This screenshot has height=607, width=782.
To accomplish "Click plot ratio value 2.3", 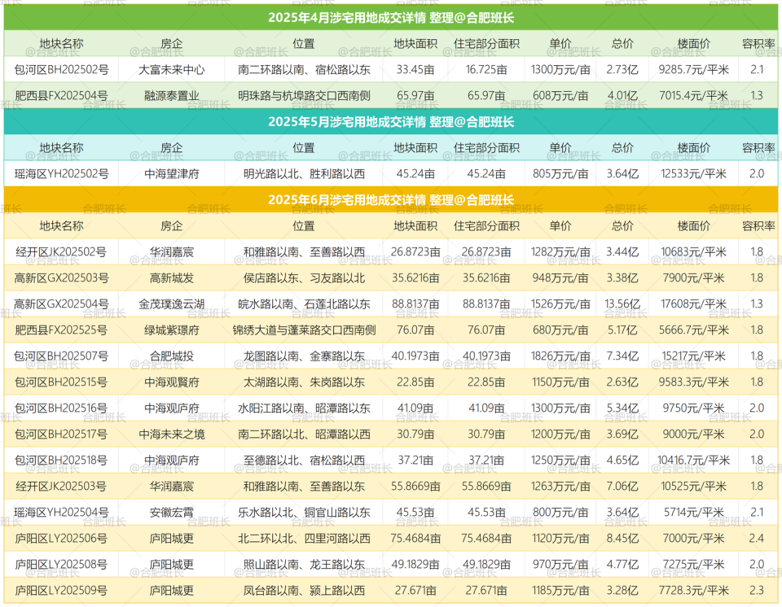I will click(757, 591).
